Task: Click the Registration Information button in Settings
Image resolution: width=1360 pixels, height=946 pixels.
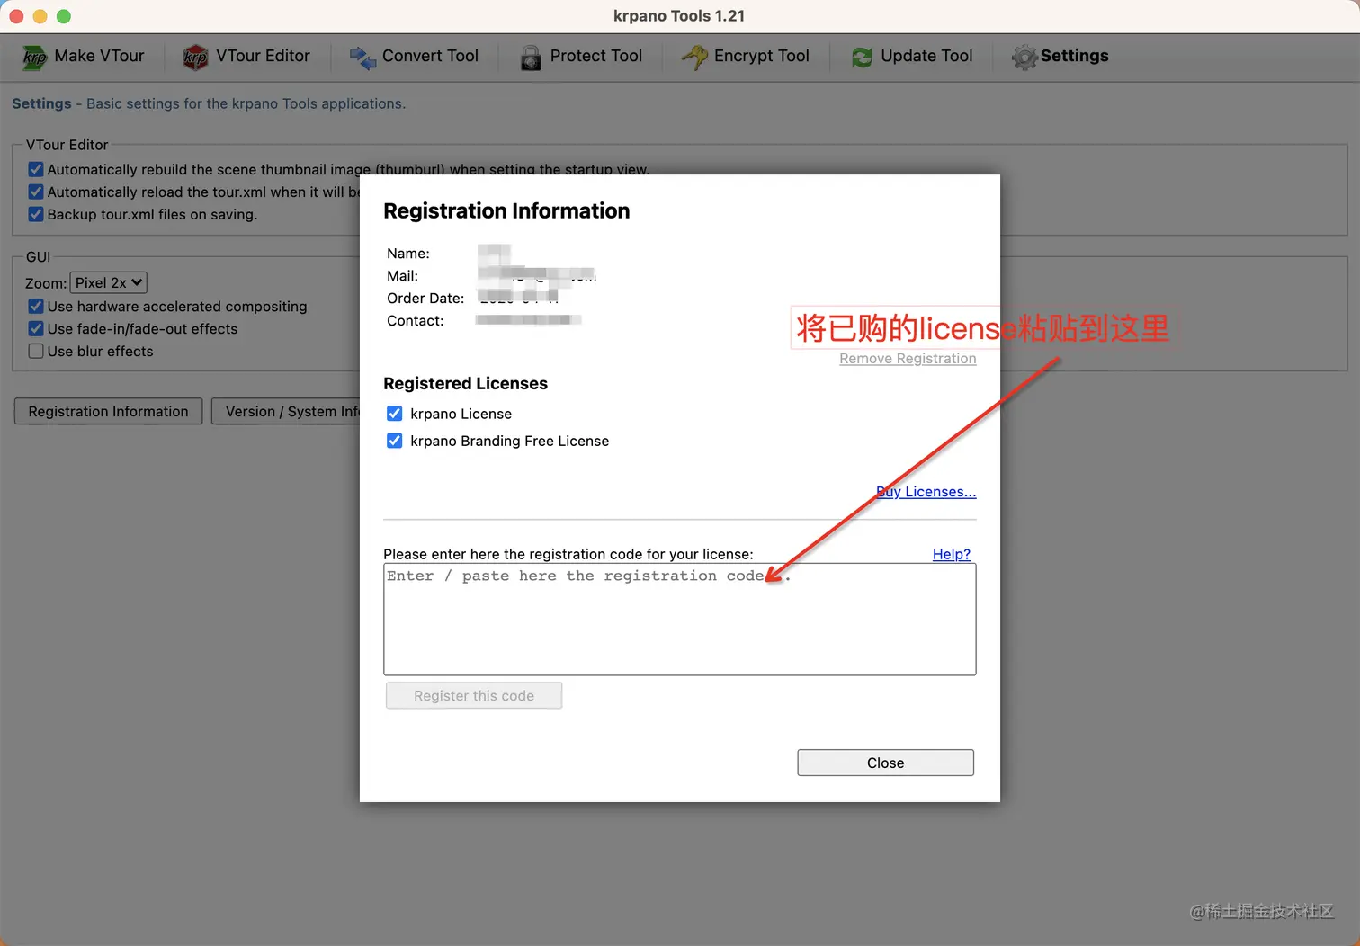Action: pyautogui.click(x=108, y=411)
